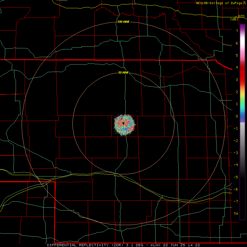
Task: Click the -3 value on the color scale
Action: [x=236, y=153]
